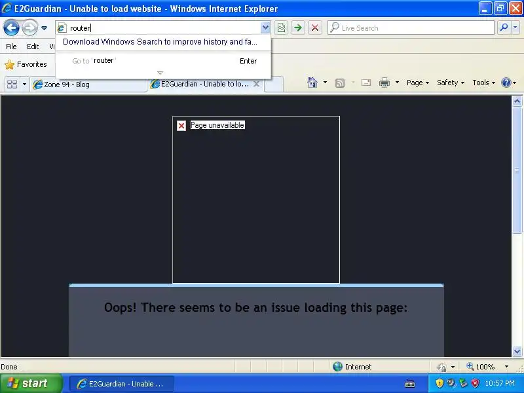This screenshot has width=524, height=393.
Task: Open the recent pages dropdown arrow
Action: point(44,28)
